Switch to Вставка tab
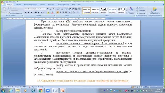 [18, 5]
